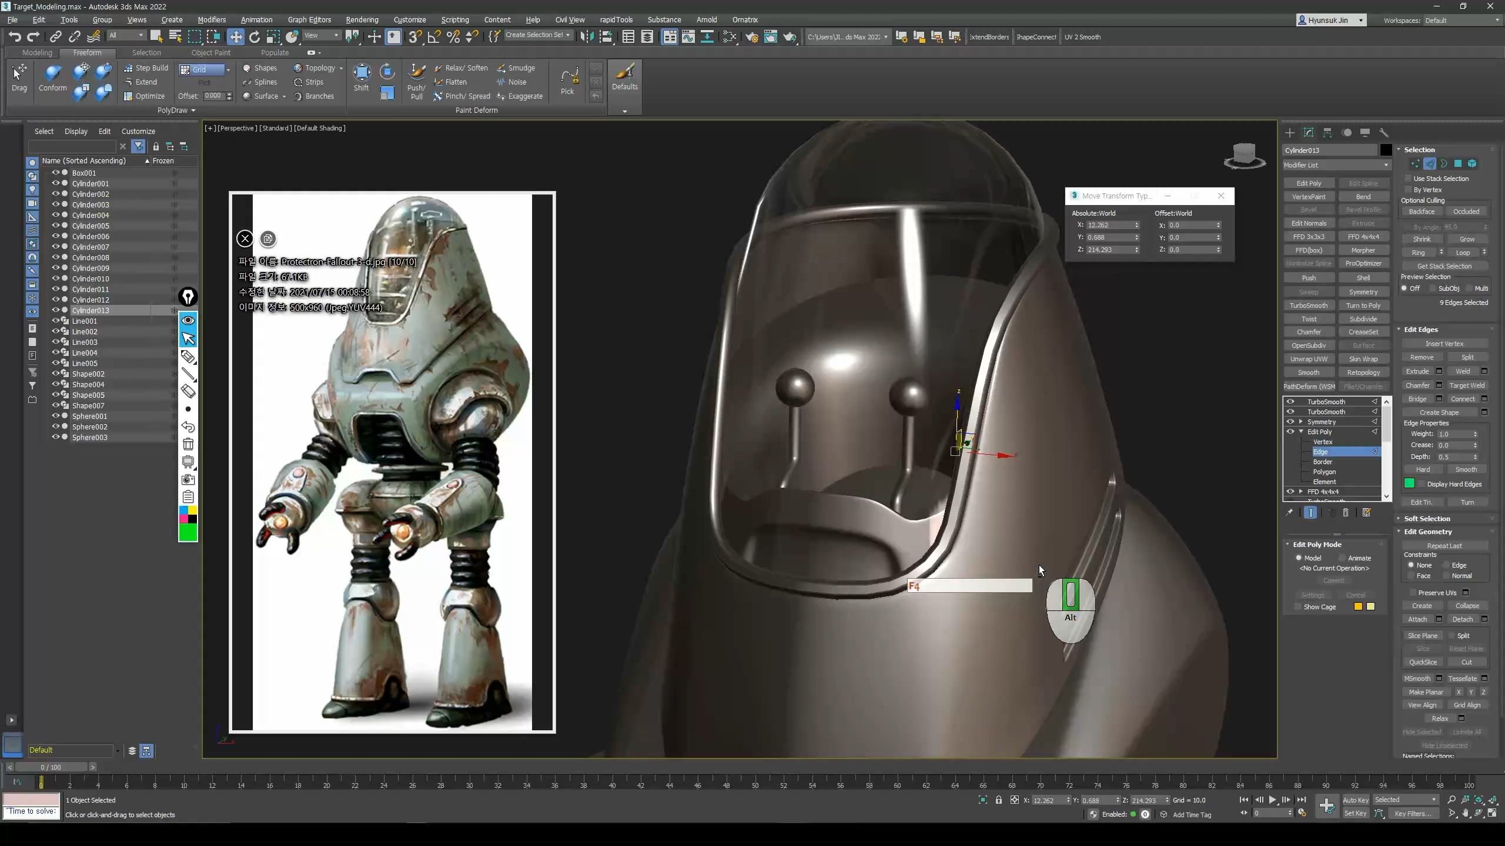Image resolution: width=1505 pixels, height=846 pixels.
Task: Click the Chamfer edge button
Action: click(x=1417, y=385)
